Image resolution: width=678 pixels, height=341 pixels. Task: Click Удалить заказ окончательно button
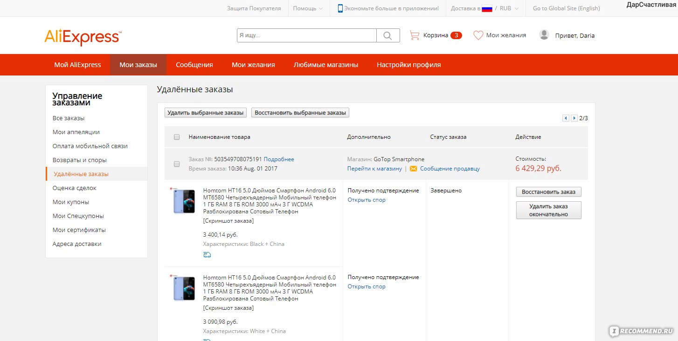coord(549,210)
